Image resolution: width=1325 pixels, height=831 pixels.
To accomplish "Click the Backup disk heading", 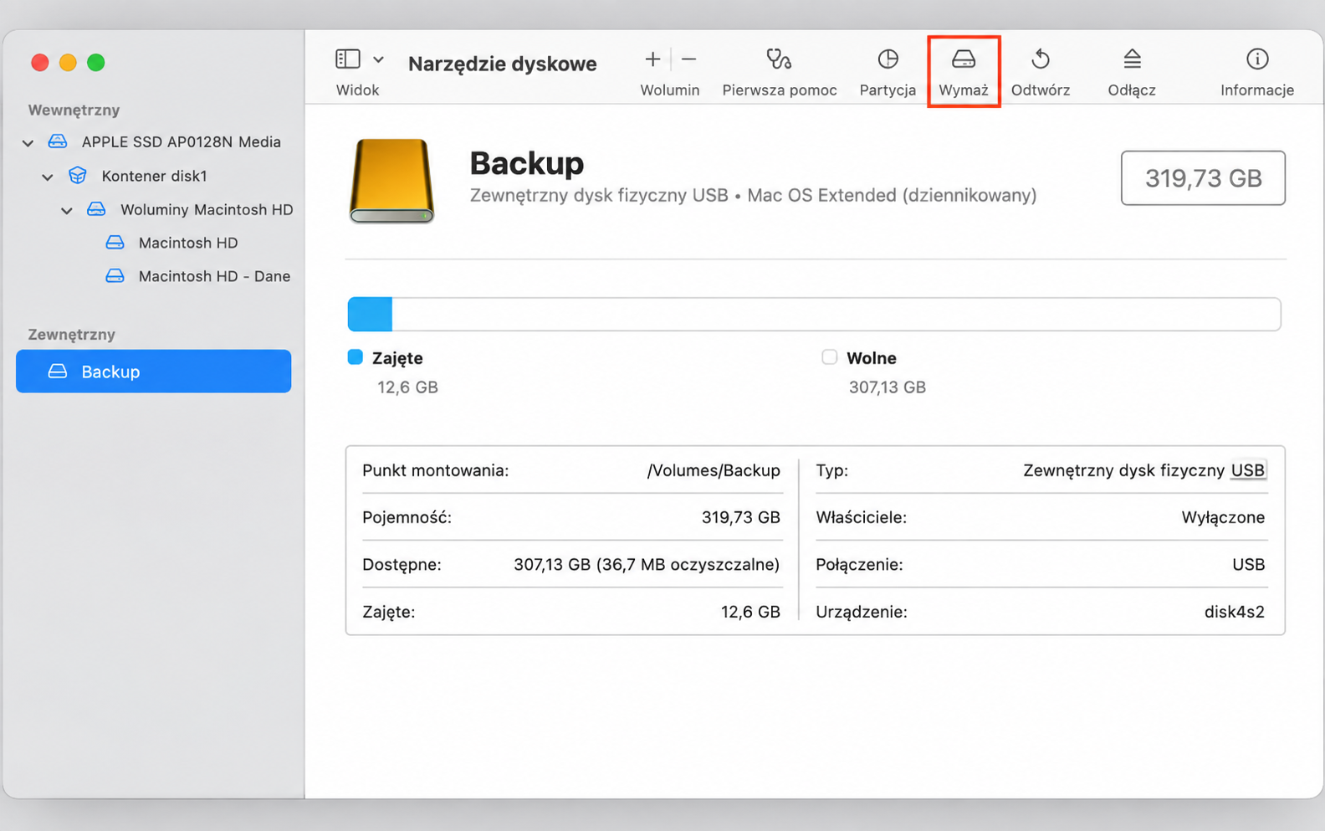I will pos(527,163).
